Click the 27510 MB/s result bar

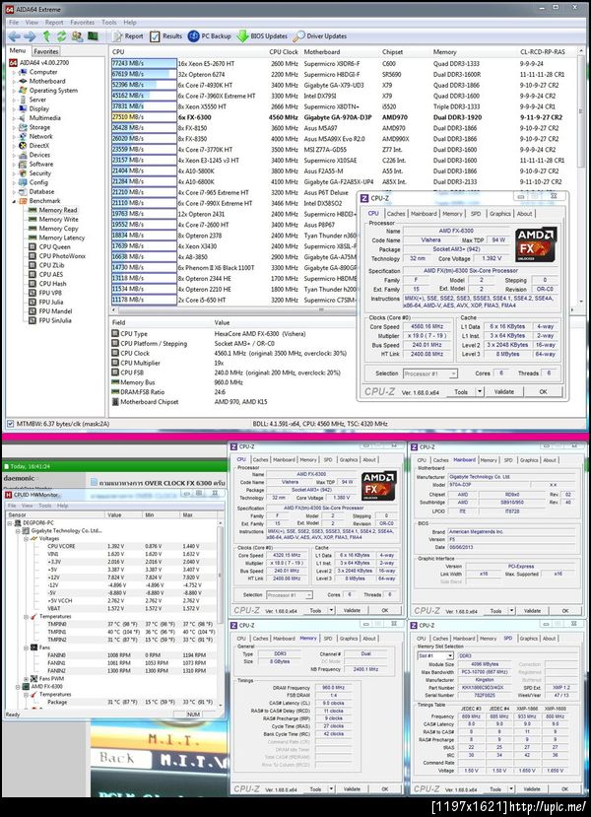coord(144,117)
